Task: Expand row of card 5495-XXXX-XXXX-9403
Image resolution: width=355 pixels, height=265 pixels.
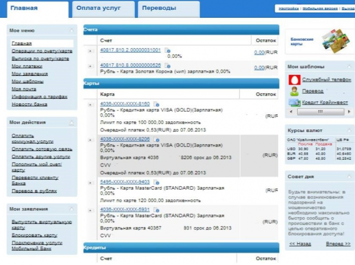Action: [x=91, y=183]
